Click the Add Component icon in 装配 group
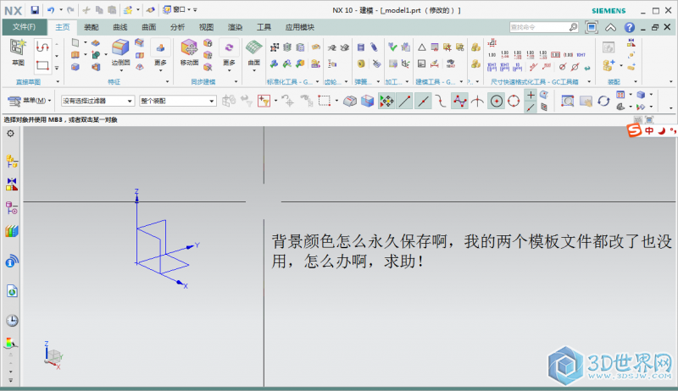Viewport: 678px width, 391px height. (x=609, y=66)
